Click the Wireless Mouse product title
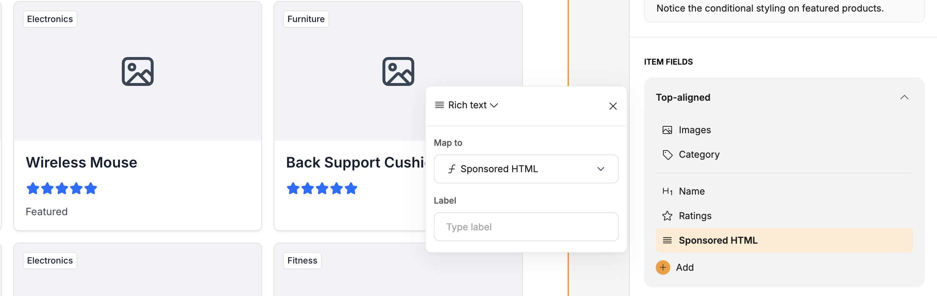Image resolution: width=937 pixels, height=296 pixels. coord(81,162)
